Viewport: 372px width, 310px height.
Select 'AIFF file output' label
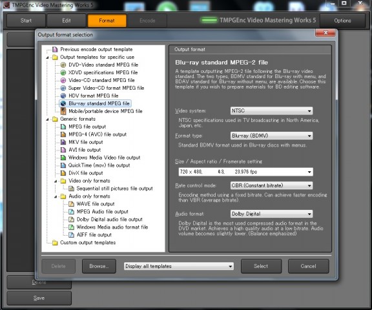tap(94, 235)
